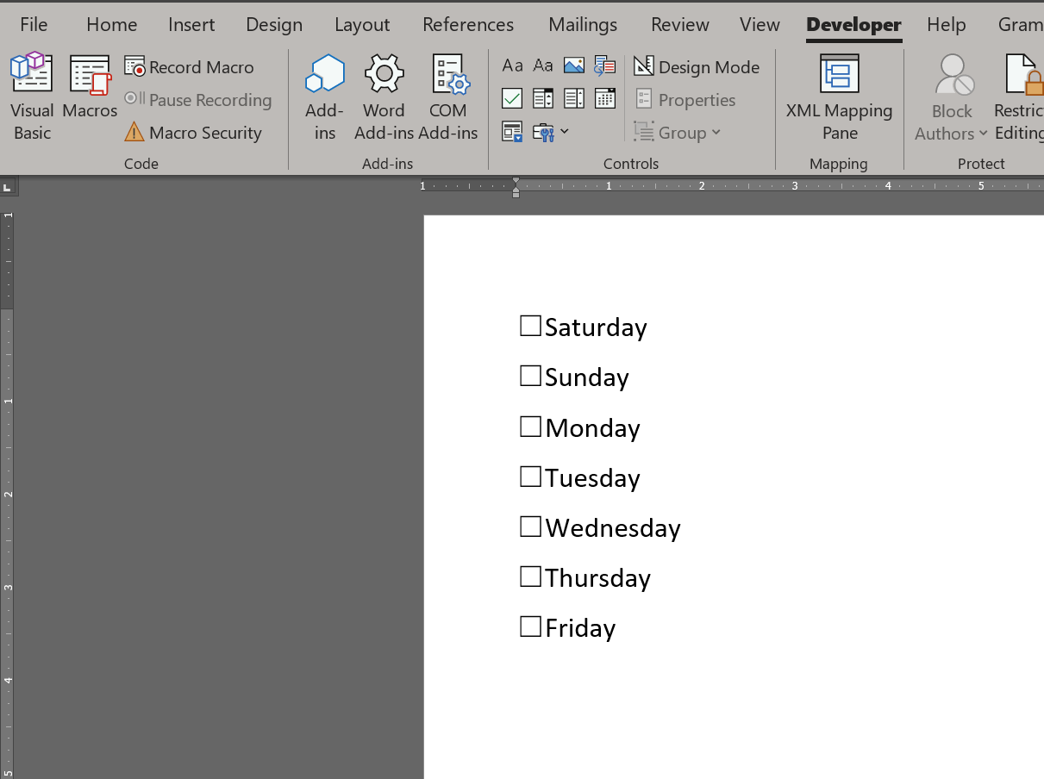This screenshot has width=1044, height=779.
Task: Open the XML Mapping Pane
Action: pos(839,97)
